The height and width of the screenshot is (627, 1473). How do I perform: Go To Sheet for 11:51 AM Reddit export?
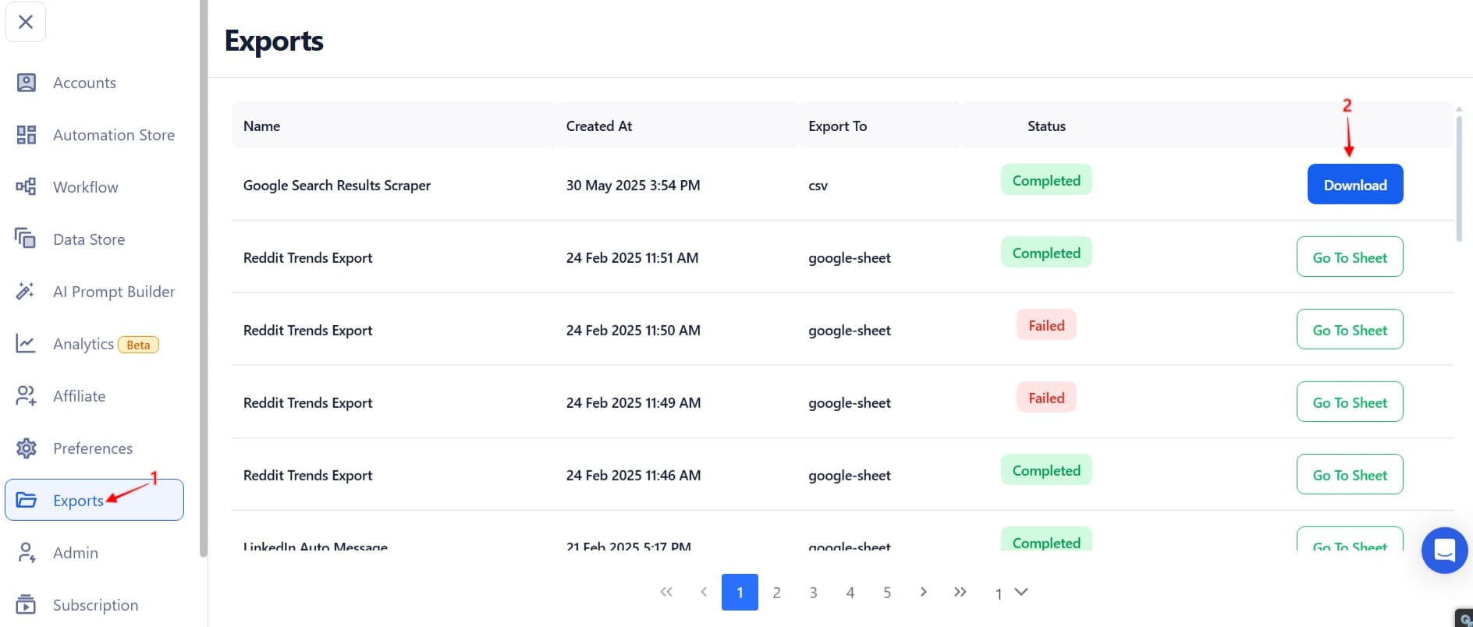[x=1350, y=257]
